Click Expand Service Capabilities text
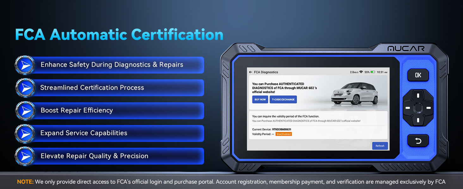 coord(84,133)
